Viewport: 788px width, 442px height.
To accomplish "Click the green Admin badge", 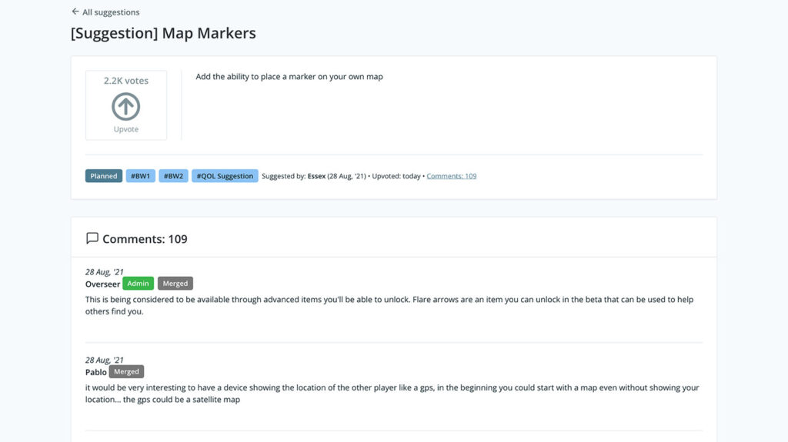I will tap(139, 284).
